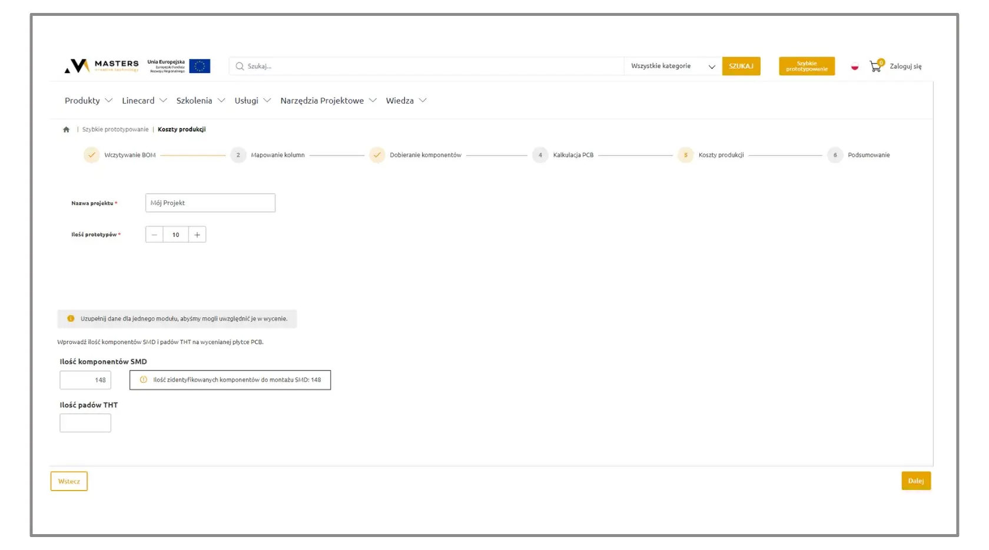Click the Wczytywanie BOM checkmark step
The height and width of the screenshot is (550, 989).
point(91,155)
